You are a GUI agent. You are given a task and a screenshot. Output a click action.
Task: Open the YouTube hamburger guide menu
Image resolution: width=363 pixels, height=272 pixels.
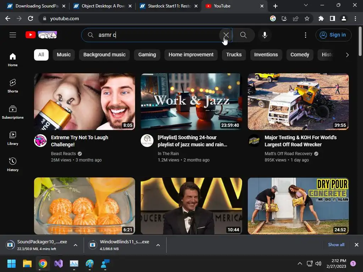tap(13, 35)
